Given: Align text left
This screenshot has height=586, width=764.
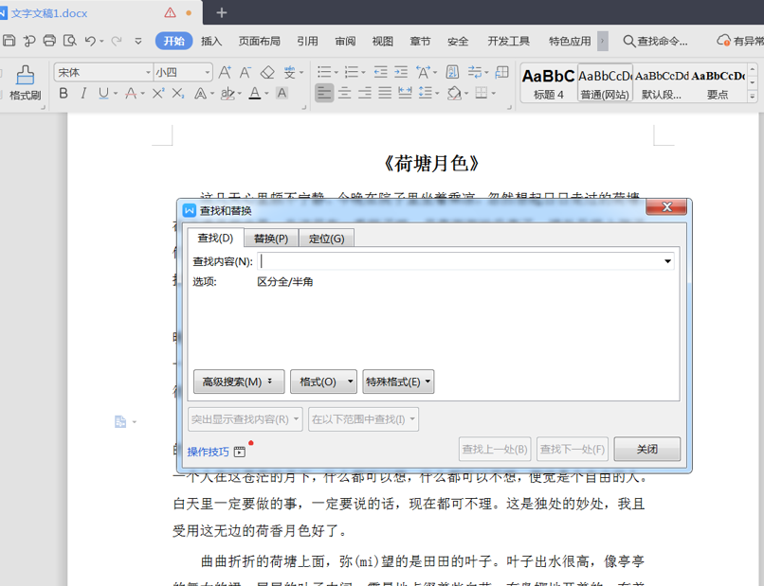Looking at the screenshot, I should pos(324,93).
